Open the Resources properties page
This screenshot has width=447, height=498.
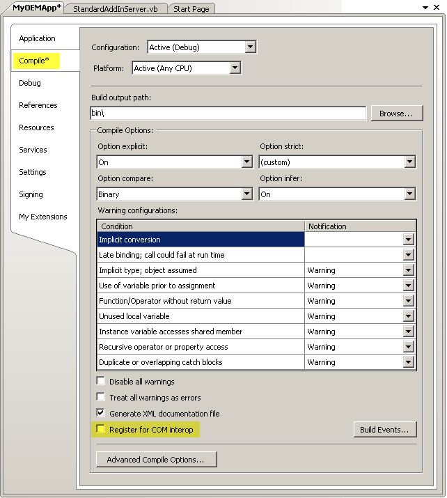tap(36, 127)
